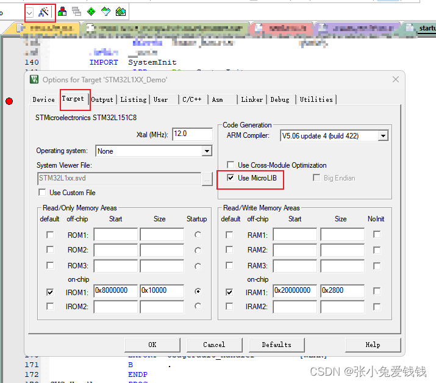Open Options for Target magic wand icon
The height and width of the screenshot is (383, 436).
(43, 12)
